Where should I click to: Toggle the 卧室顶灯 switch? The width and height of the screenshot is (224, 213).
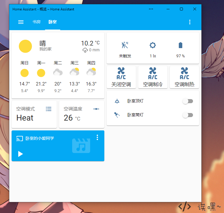188,101
